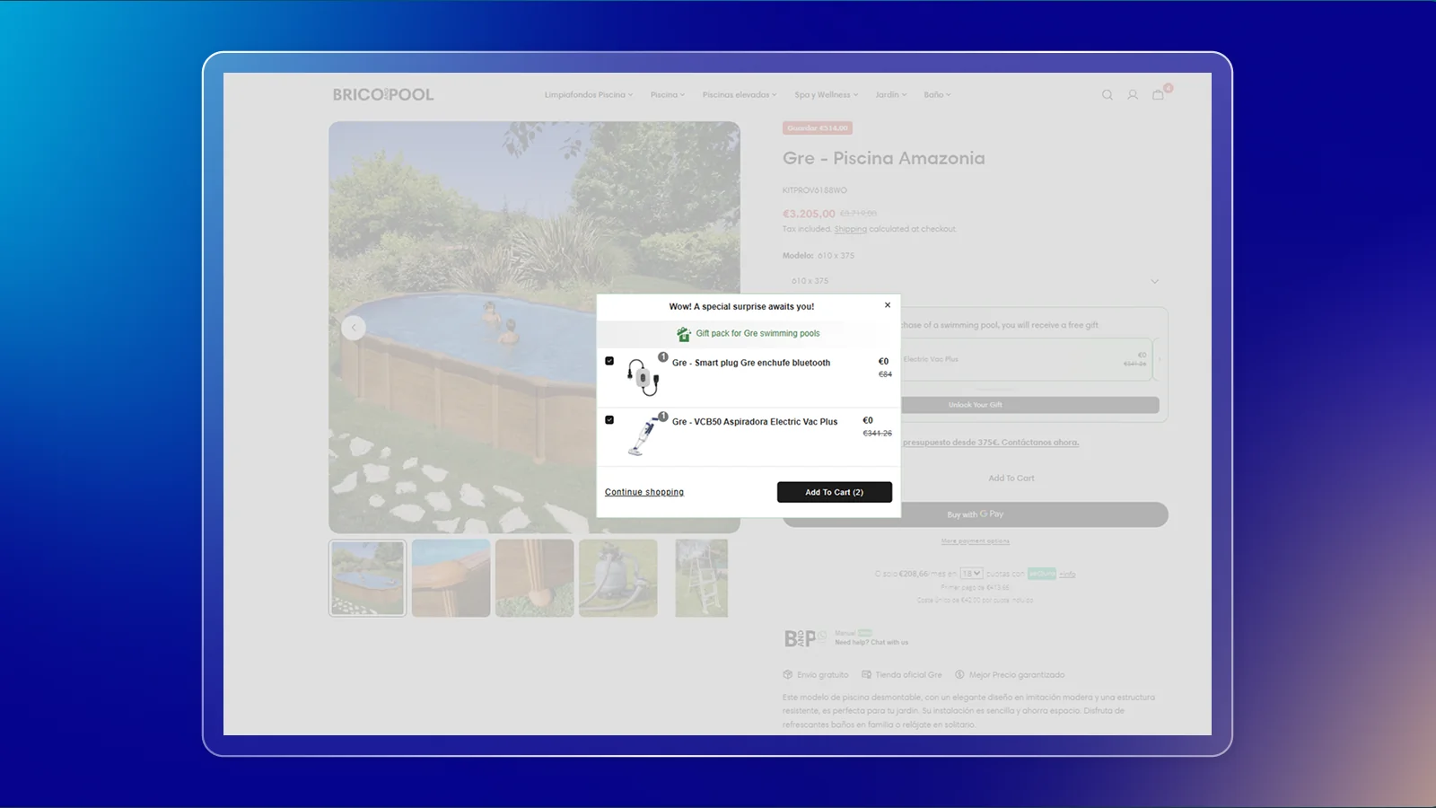Viewport: 1436px width, 808px height.
Task: Click the Shipping link under price
Action: (851, 229)
